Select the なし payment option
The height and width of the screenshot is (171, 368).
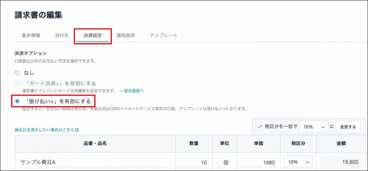(17, 73)
